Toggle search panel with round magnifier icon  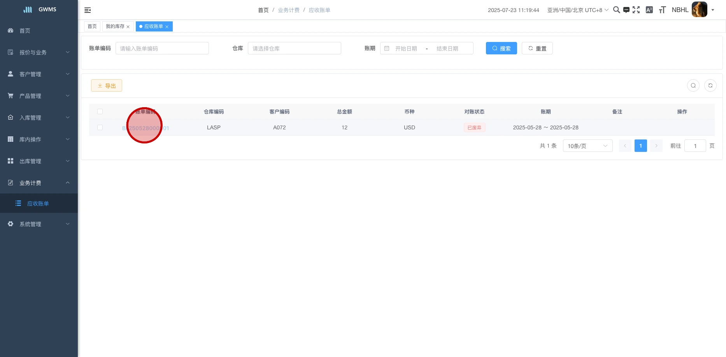click(693, 85)
